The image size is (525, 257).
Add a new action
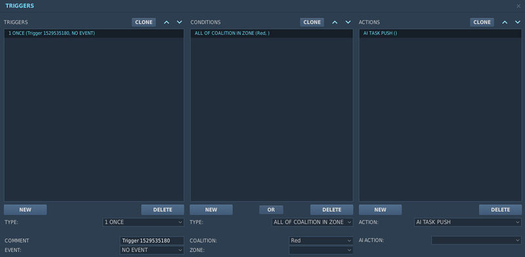point(381,210)
